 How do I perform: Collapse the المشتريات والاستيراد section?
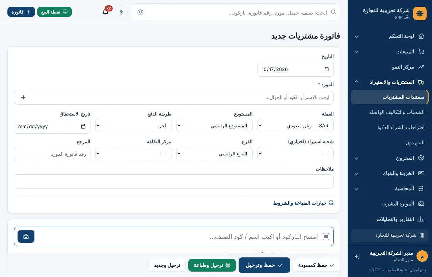pyautogui.click(x=390, y=82)
